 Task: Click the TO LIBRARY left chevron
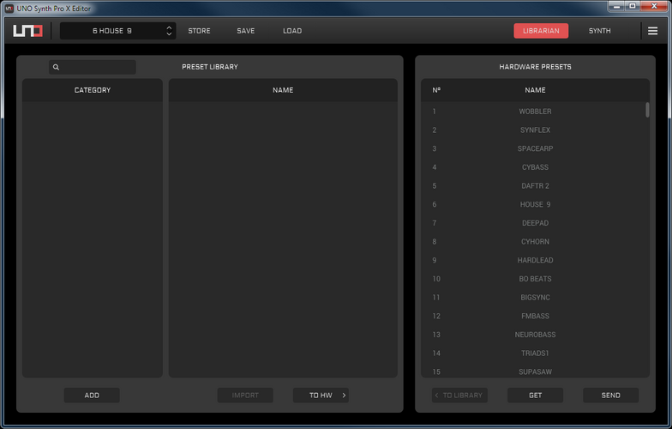click(x=437, y=395)
